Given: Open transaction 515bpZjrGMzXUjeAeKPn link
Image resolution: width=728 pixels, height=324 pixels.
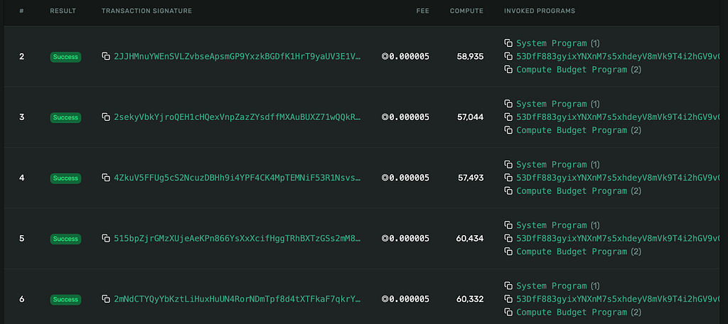Looking at the screenshot, I should 237,238.
